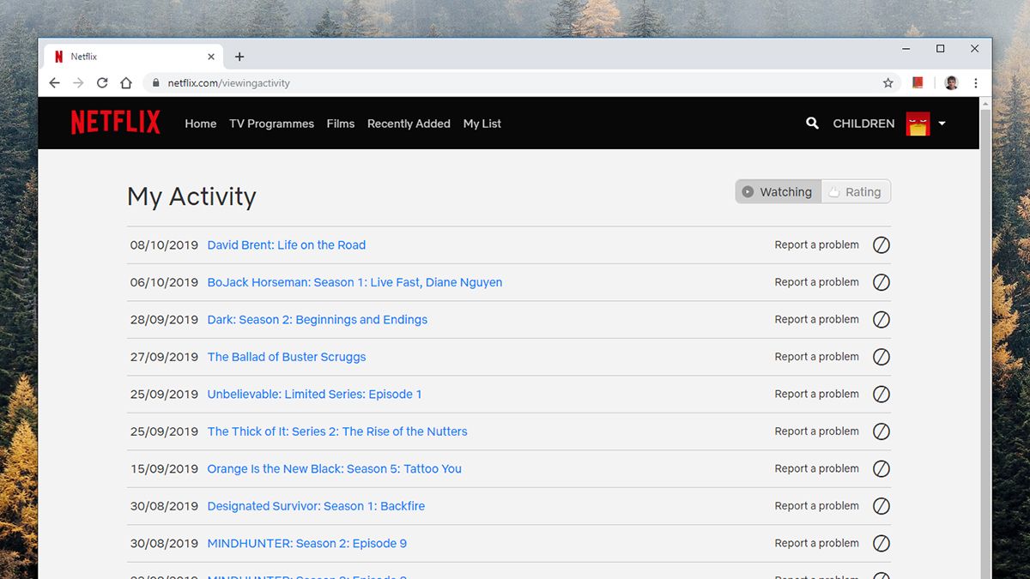This screenshot has width=1030, height=579.
Task: Report a problem for BoJack Horseman entry
Action: pos(816,282)
